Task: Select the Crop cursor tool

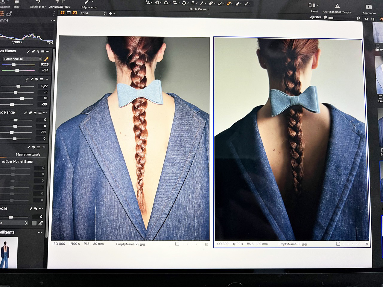Action: pyautogui.click(x=175, y=3)
